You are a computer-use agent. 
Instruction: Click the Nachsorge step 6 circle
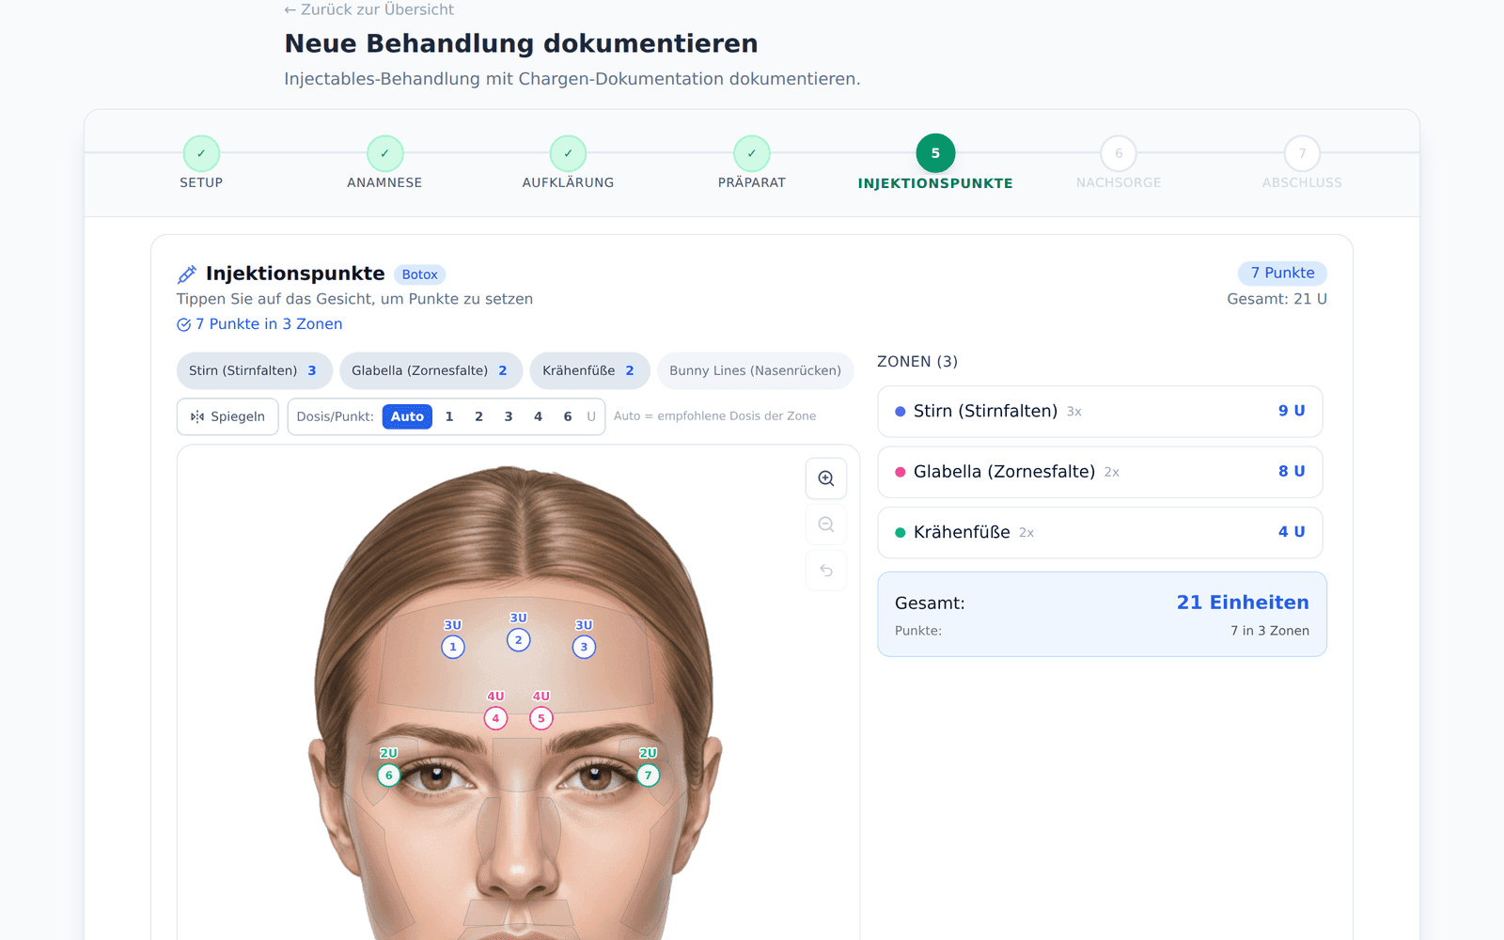(x=1119, y=153)
